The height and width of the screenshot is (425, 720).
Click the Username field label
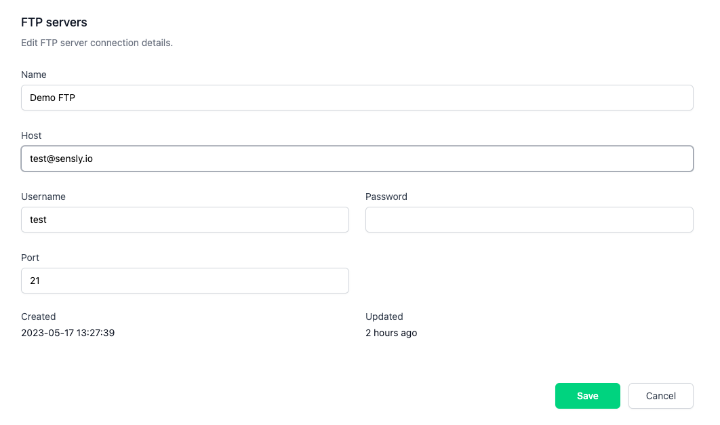click(43, 197)
